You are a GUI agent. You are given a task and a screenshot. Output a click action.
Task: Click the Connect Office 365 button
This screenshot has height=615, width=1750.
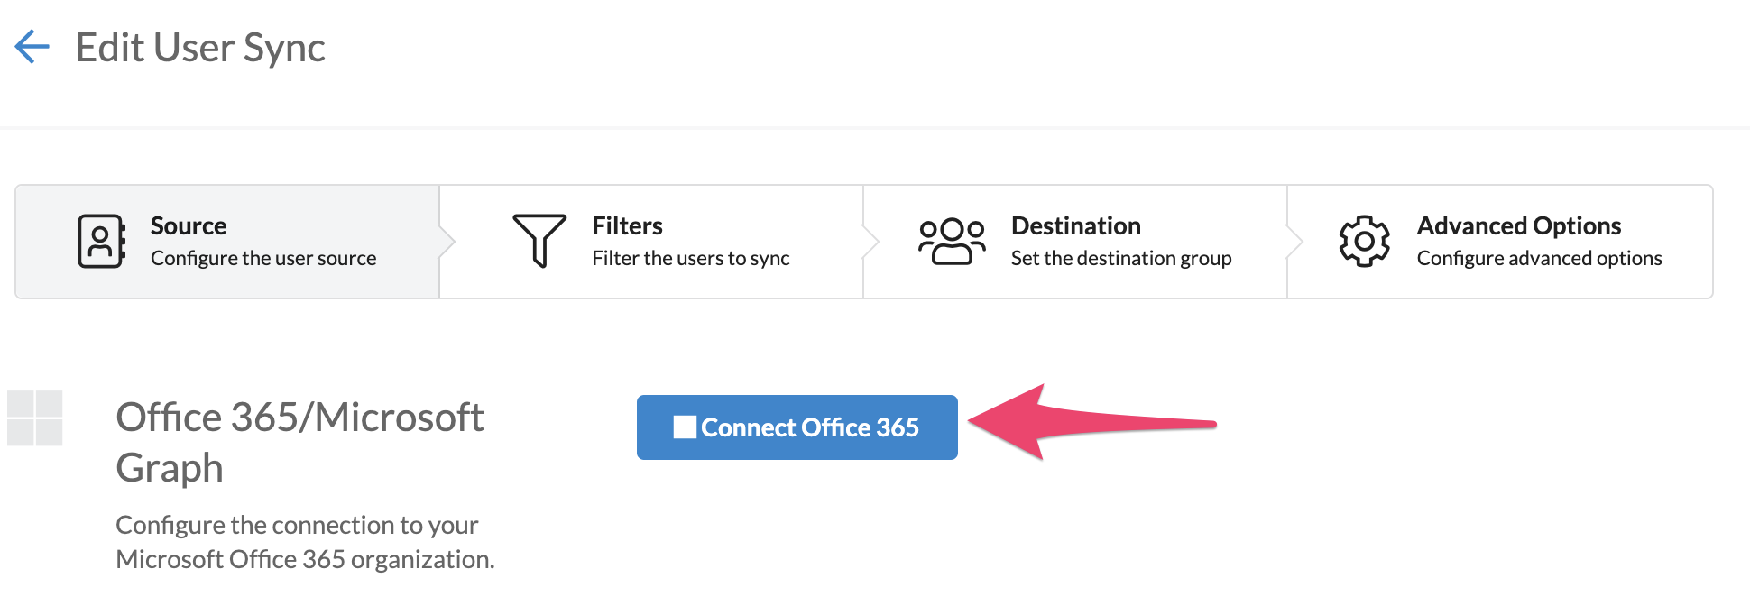(797, 427)
